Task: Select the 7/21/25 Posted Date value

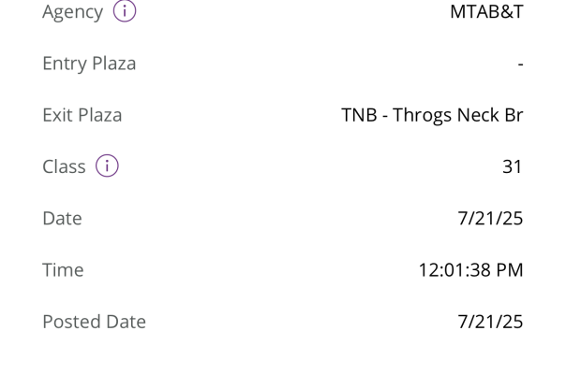Action: pos(489,322)
